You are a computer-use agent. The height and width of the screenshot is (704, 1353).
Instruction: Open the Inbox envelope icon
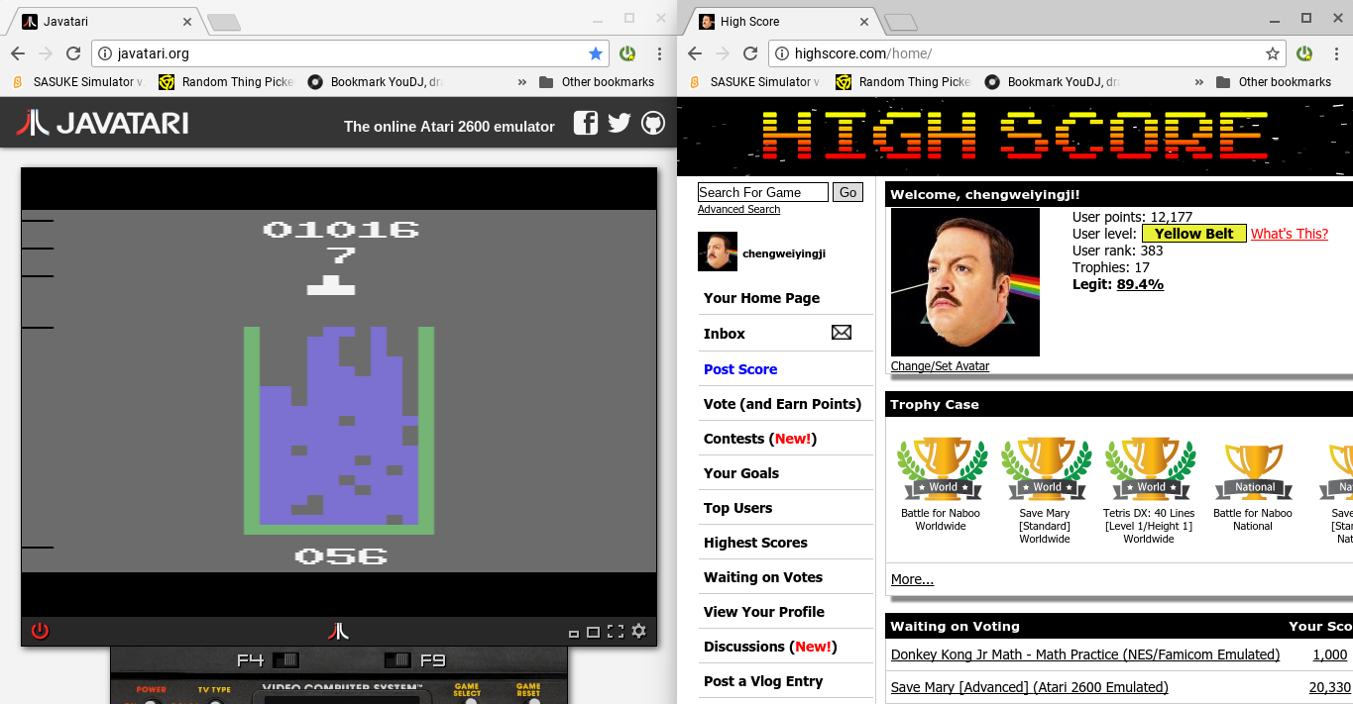point(841,333)
